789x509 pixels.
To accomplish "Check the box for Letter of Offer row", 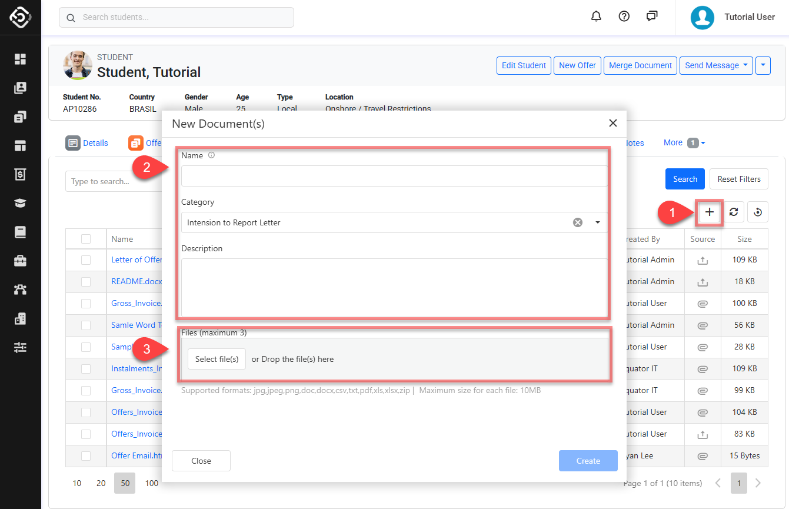I will pyautogui.click(x=86, y=260).
